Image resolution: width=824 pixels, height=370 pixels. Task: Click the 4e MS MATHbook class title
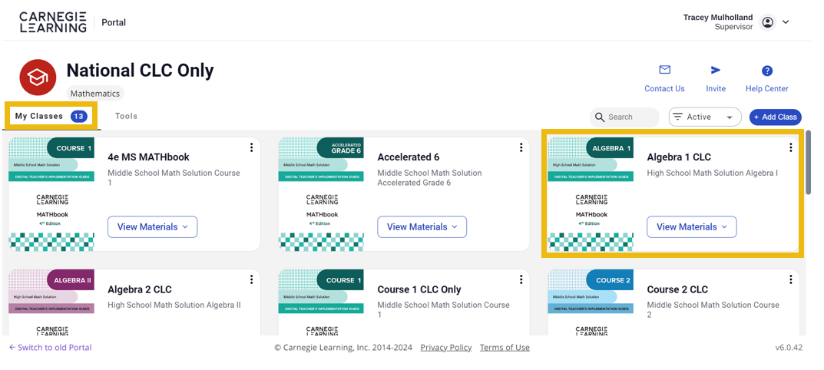[149, 157]
